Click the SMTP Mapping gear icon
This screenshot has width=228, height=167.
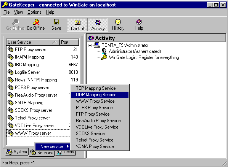[x=10, y=103]
